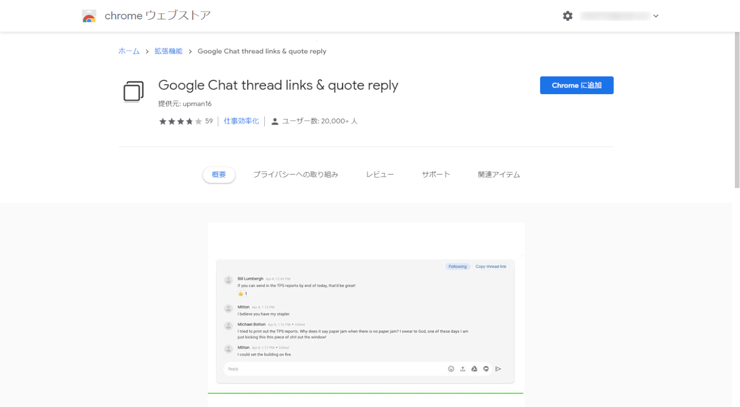Open the settings gear icon

click(x=567, y=16)
